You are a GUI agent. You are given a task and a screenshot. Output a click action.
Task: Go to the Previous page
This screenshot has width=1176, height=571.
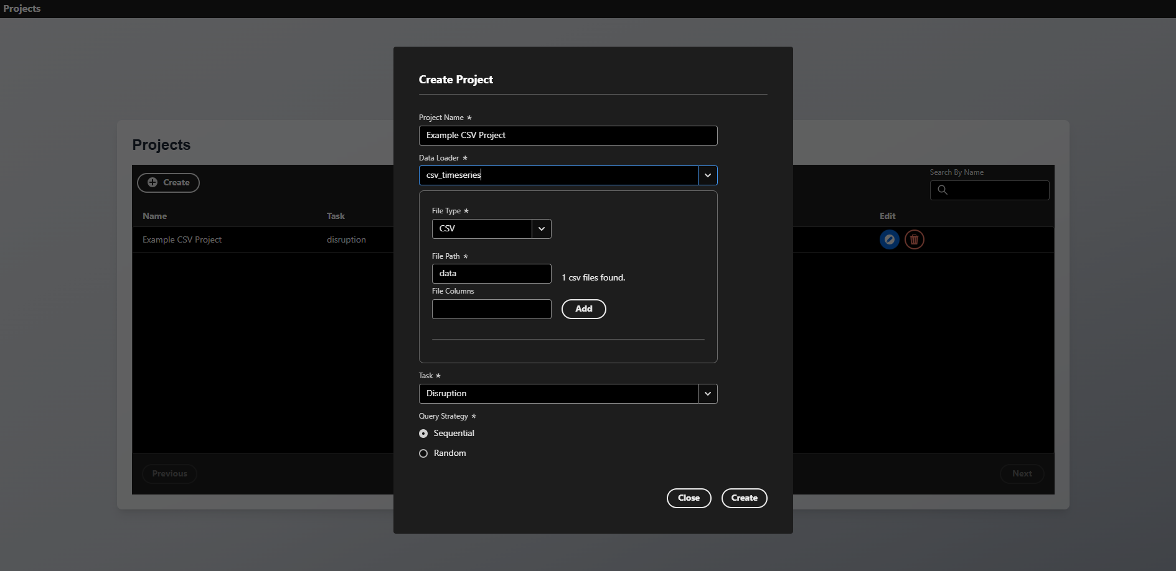coord(169,474)
